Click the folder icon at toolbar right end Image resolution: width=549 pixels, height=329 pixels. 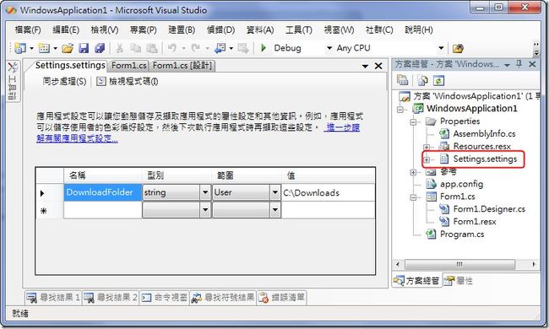click(458, 48)
